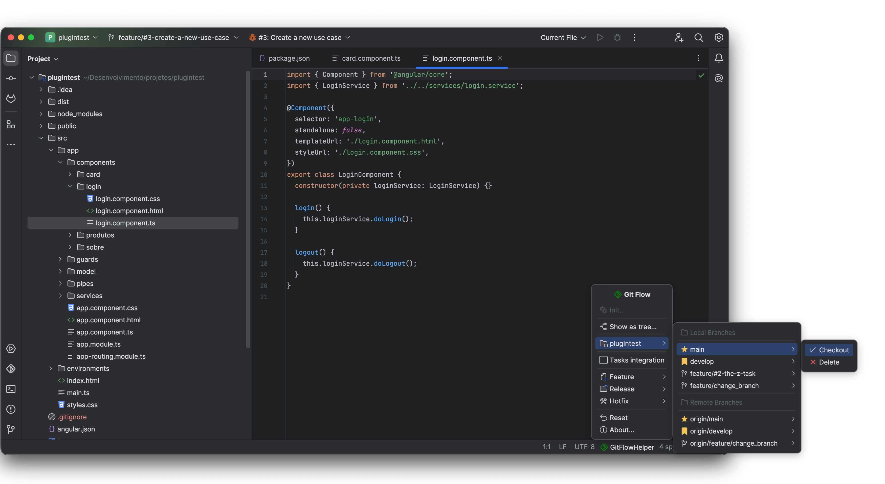Close the login.component.ts tab
This screenshot has width=885, height=484.
(x=500, y=58)
